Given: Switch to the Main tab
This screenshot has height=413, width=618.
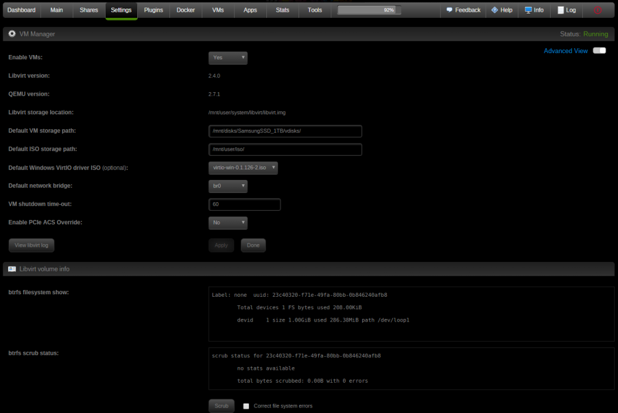Looking at the screenshot, I should click(x=56, y=11).
